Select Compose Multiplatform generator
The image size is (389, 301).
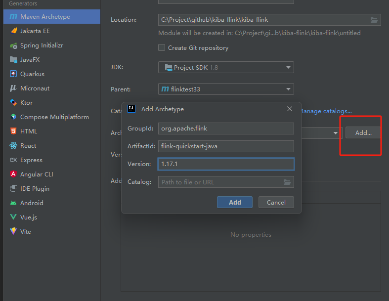click(x=52, y=117)
